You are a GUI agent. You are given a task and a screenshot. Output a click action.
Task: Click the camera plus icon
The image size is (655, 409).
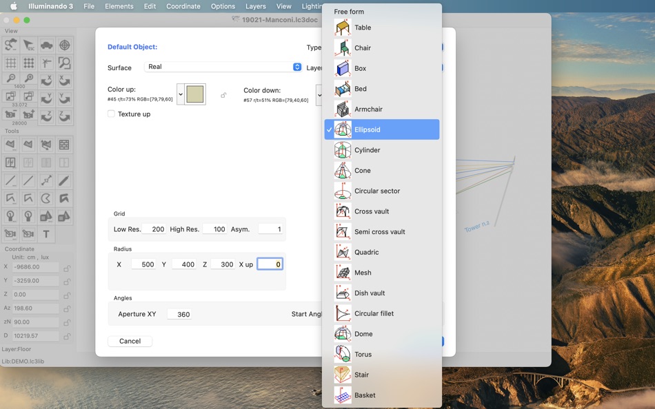[28, 114]
